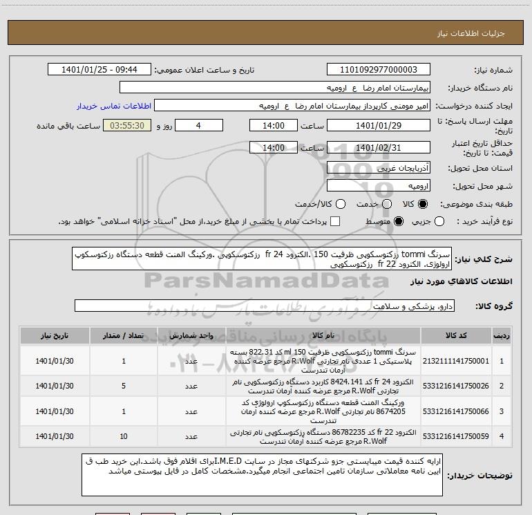Click delivery province field آذربایجان غربی
The width and height of the screenshot is (532, 515).
tap(379, 168)
